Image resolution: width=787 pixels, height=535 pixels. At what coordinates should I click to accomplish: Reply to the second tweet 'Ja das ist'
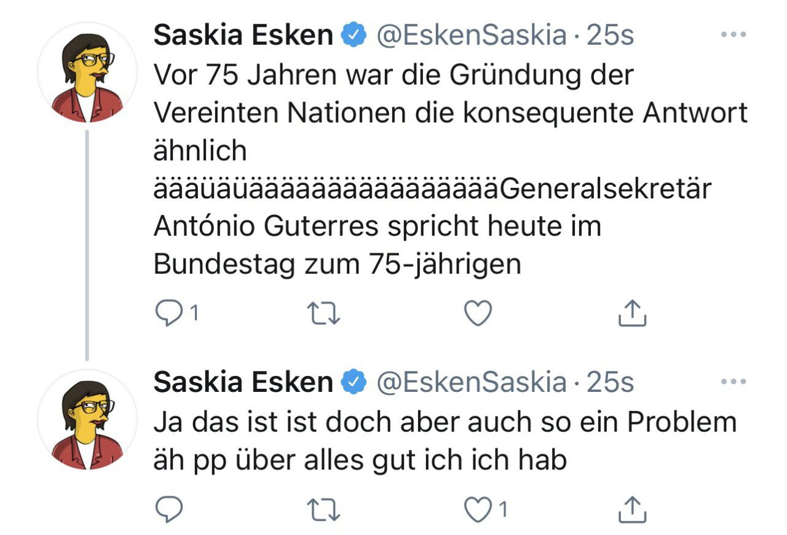click(x=167, y=509)
